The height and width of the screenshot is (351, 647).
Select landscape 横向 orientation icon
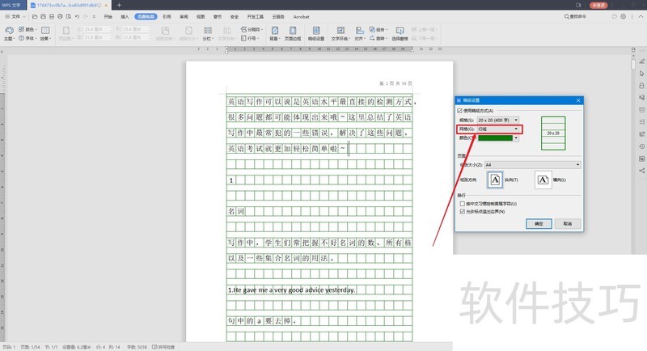[x=543, y=180]
